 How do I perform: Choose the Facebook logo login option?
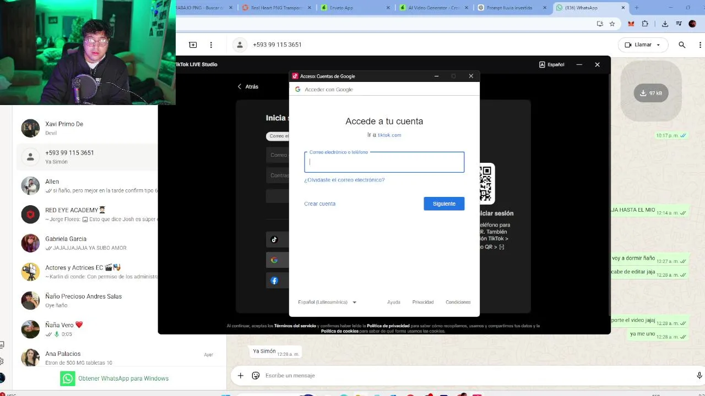274,280
